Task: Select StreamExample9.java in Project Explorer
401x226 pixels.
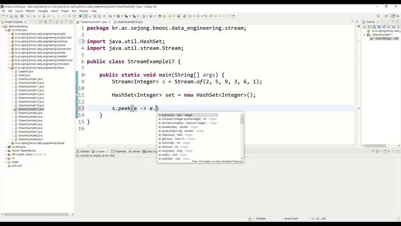Action: coord(30,139)
